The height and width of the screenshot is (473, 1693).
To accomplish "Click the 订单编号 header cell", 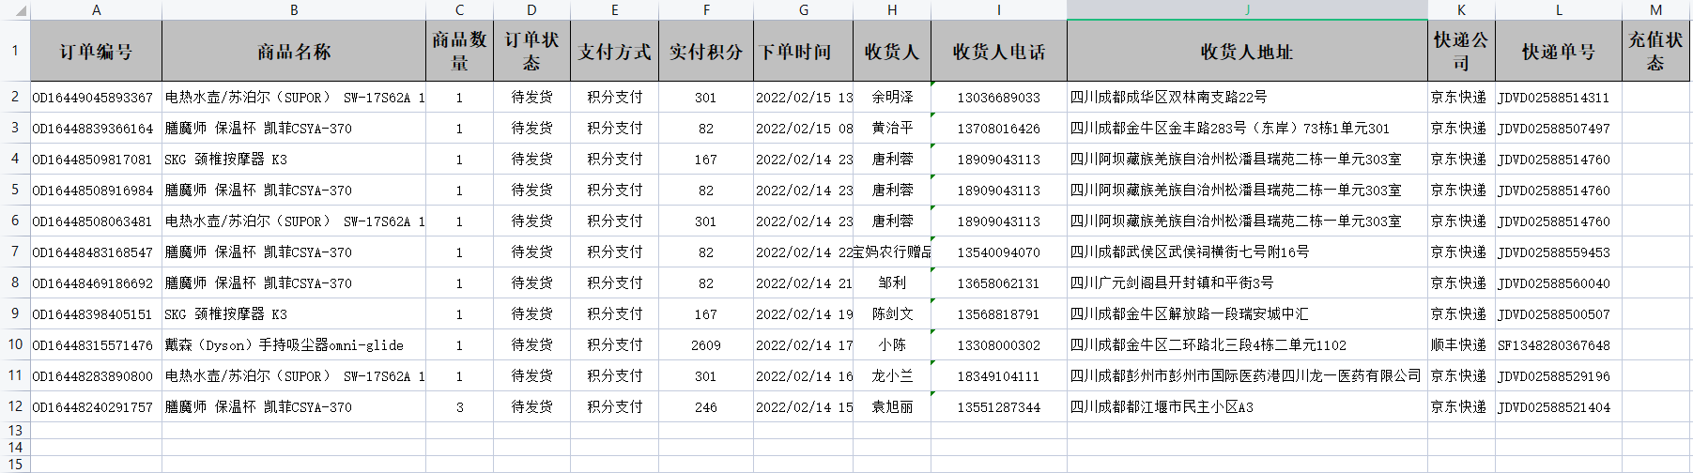I will coord(96,51).
